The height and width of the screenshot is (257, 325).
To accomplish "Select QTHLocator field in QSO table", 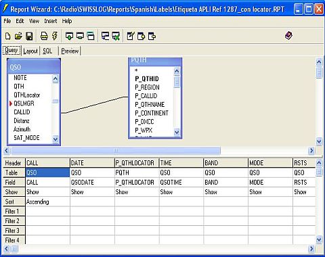I will pyautogui.click(x=26, y=95).
